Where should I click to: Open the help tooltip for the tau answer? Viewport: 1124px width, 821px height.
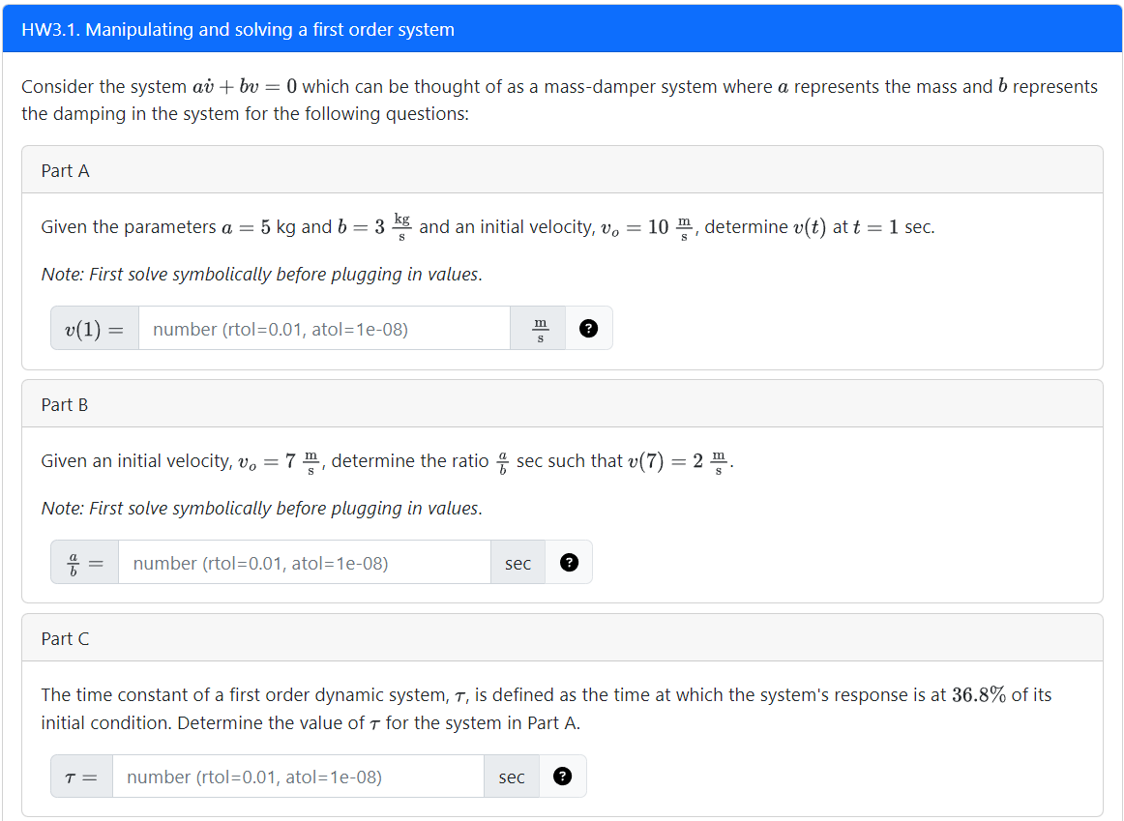(562, 776)
